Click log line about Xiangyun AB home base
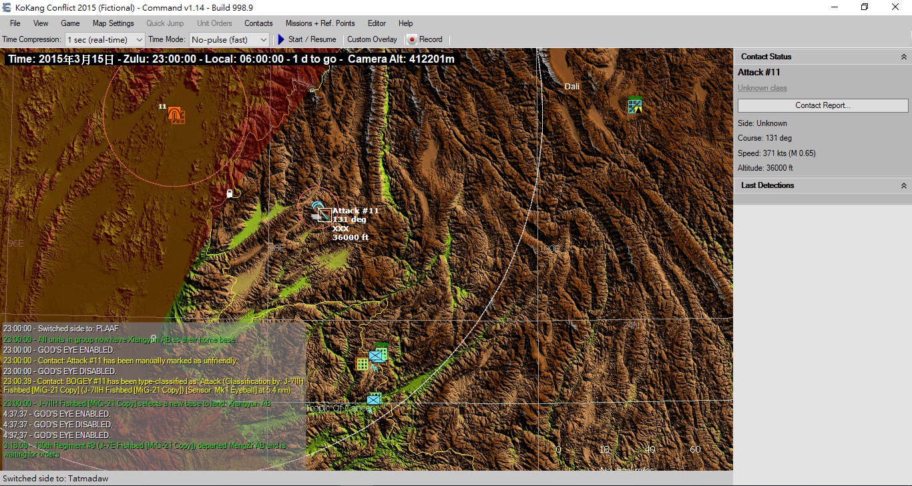 120,339
